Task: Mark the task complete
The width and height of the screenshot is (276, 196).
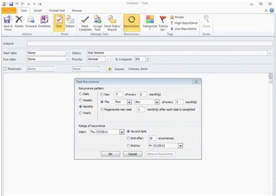Action: tap(85, 23)
